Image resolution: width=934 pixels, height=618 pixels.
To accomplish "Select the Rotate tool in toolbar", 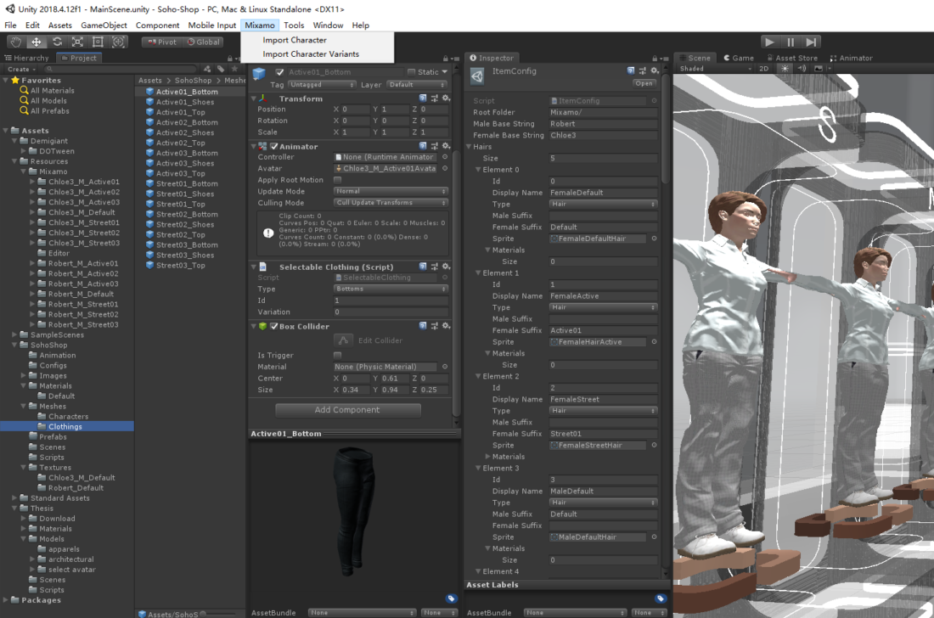I will click(57, 42).
